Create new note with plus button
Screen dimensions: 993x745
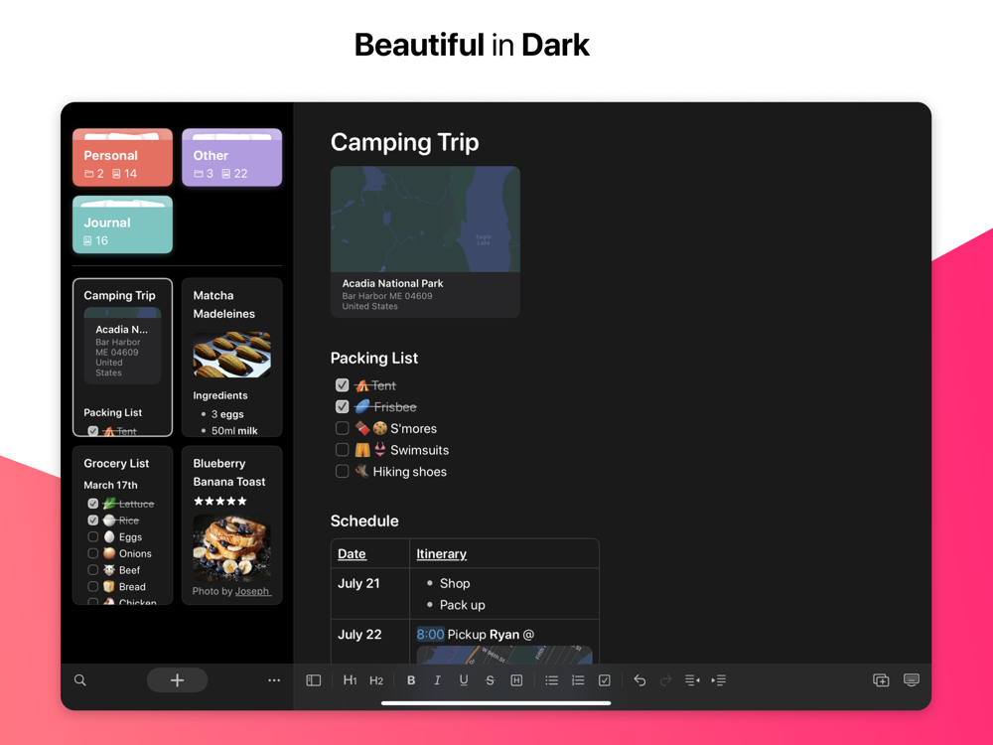(x=178, y=679)
